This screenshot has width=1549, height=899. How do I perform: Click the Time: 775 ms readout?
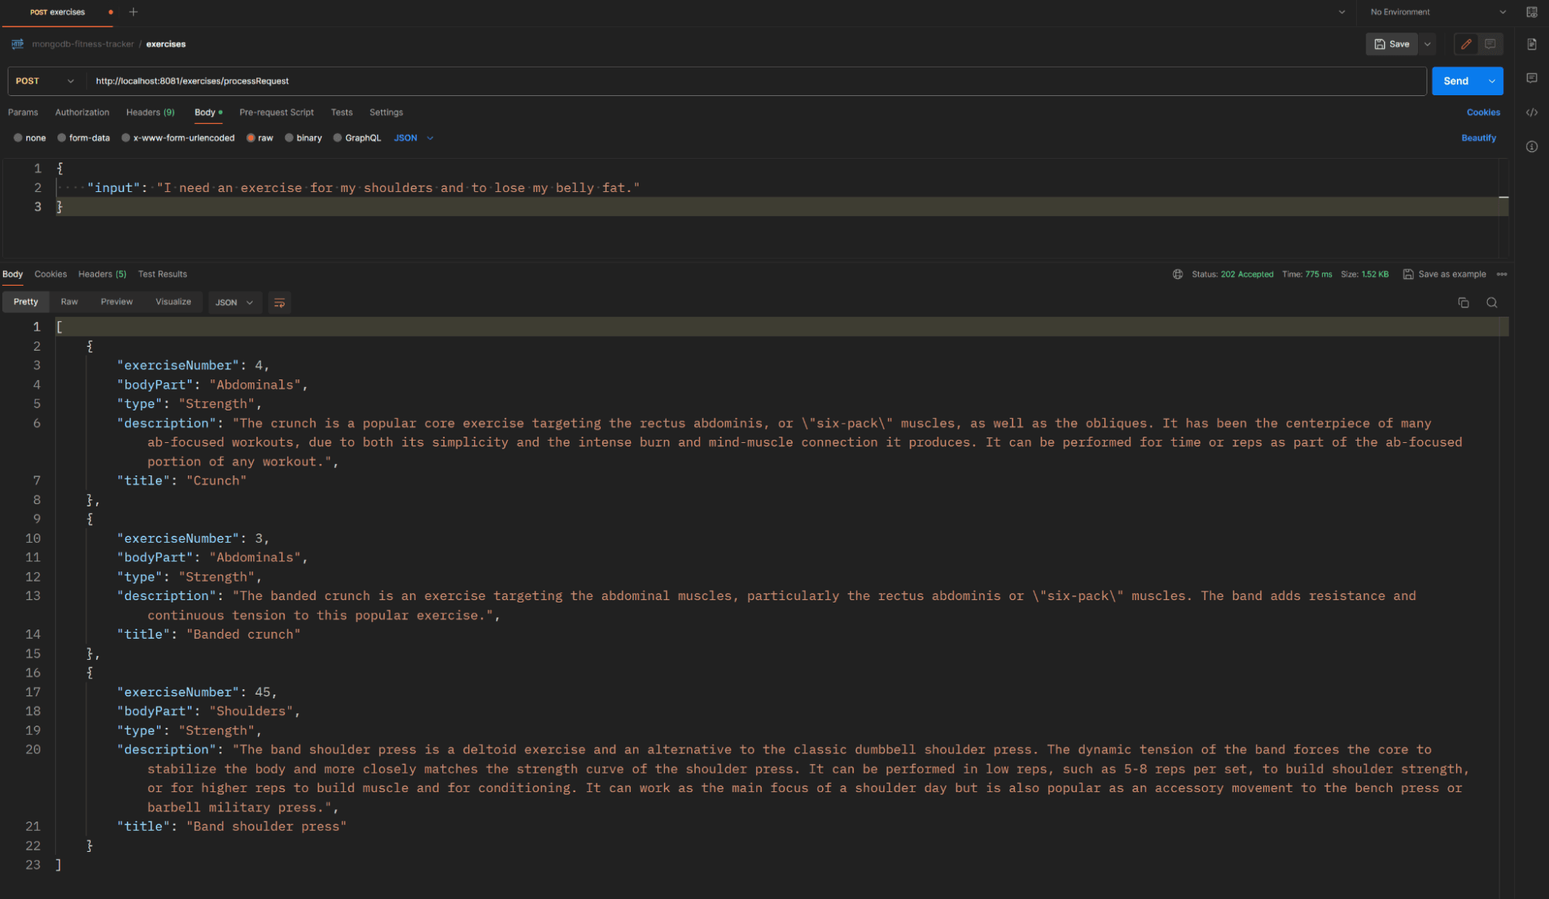pos(1306,274)
